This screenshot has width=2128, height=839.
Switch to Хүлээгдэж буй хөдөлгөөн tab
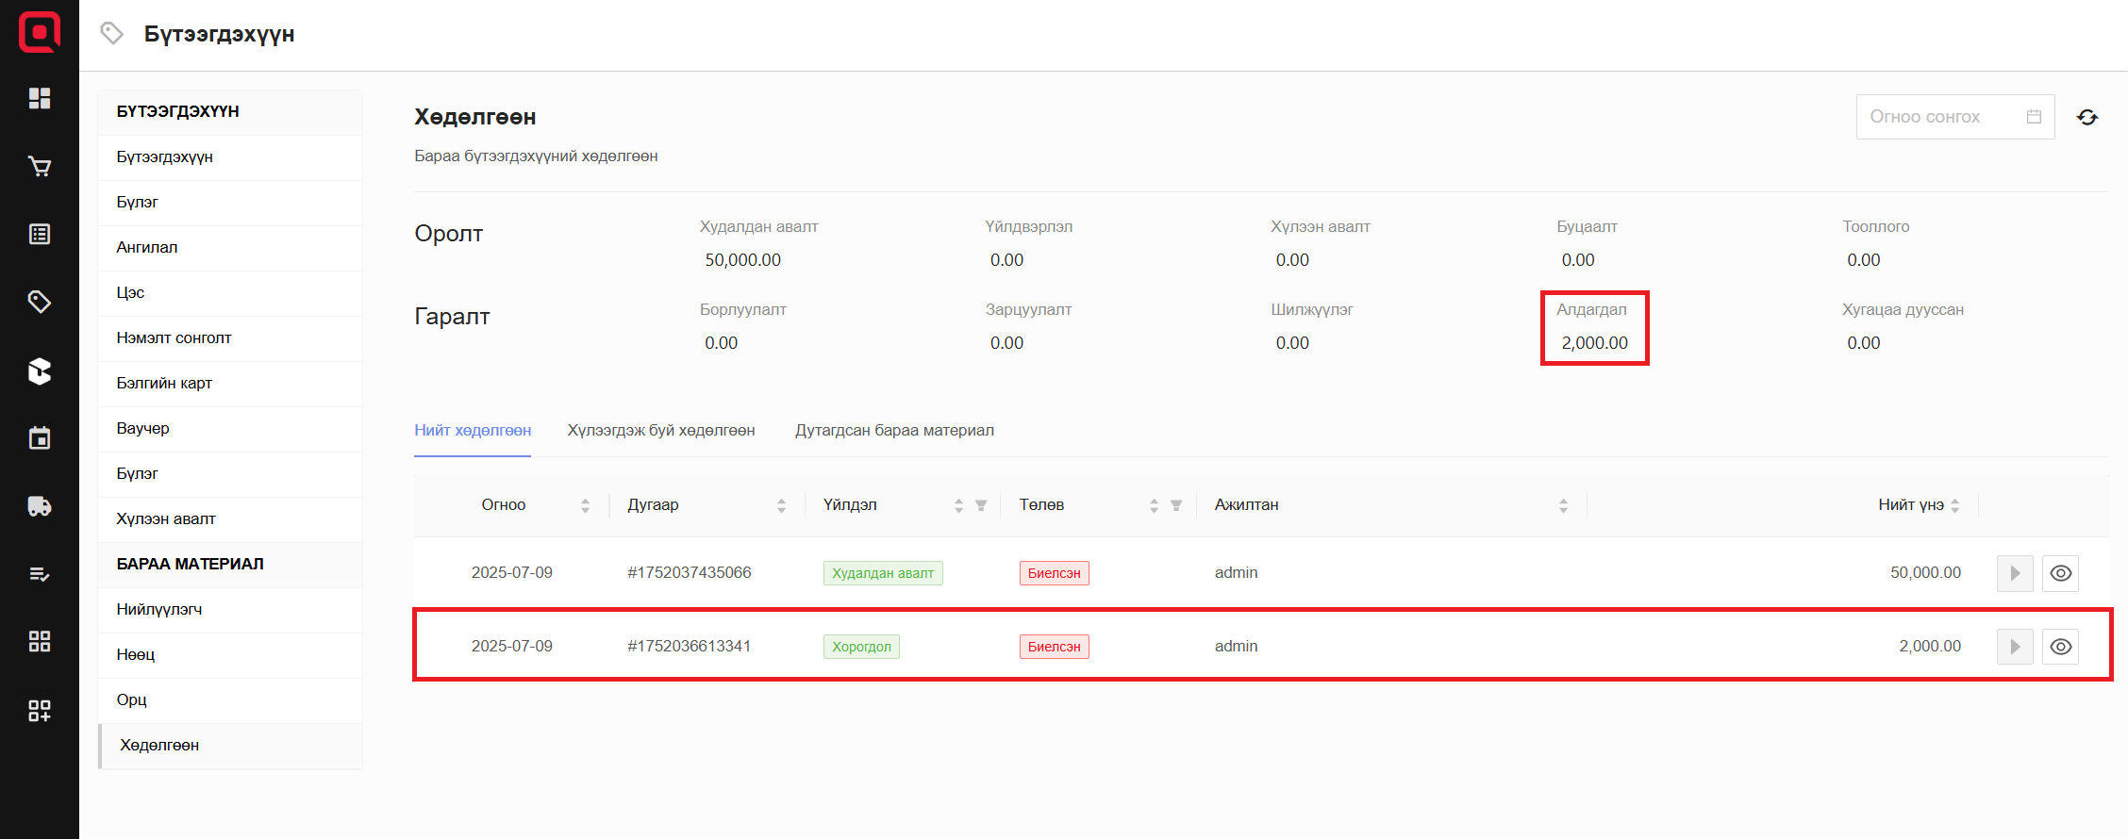(660, 431)
